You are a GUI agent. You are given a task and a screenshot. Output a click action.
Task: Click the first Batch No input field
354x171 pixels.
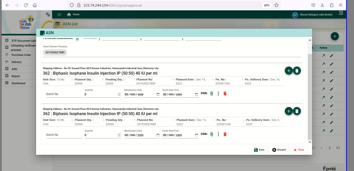(64, 94)
